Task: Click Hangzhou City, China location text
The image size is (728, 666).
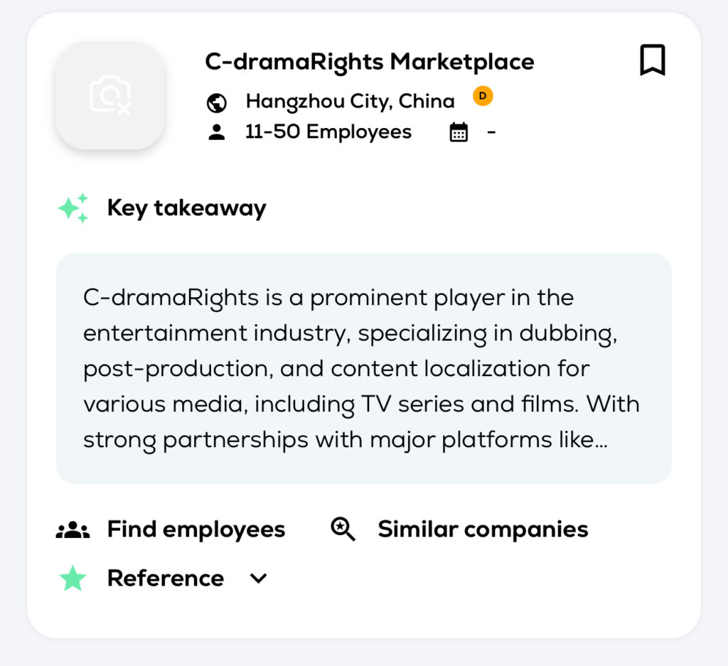Action: pyautogui.click(x=350, y=101)
